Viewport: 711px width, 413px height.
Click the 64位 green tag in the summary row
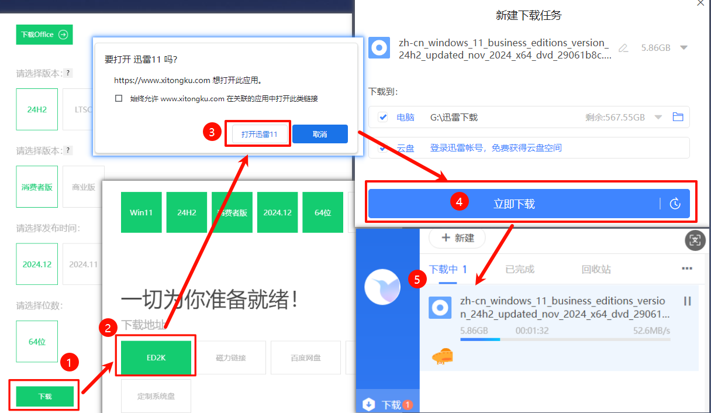[x=323, y=212]
